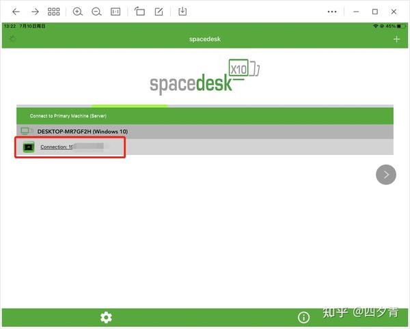410x329 pixels.
Task: Click the power icon in spacedesk header
Action: 12,39
